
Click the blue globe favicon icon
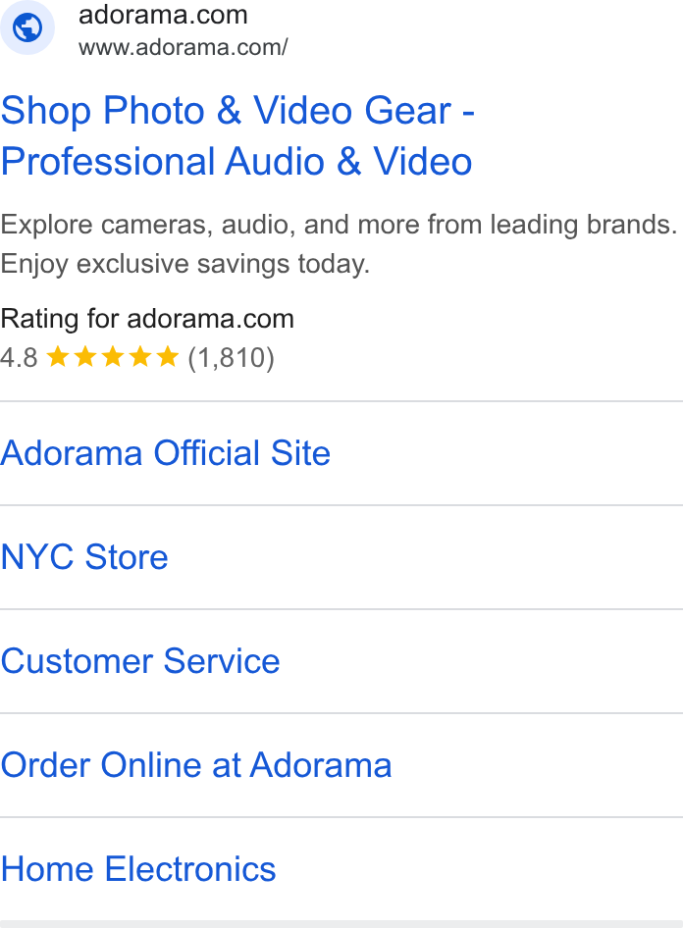coord(27,27)
